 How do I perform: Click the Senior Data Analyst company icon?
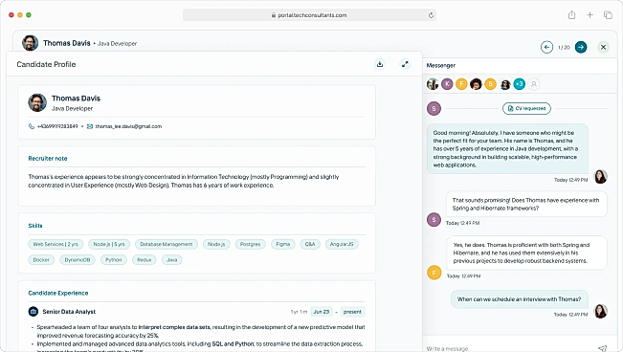point(33,312)
